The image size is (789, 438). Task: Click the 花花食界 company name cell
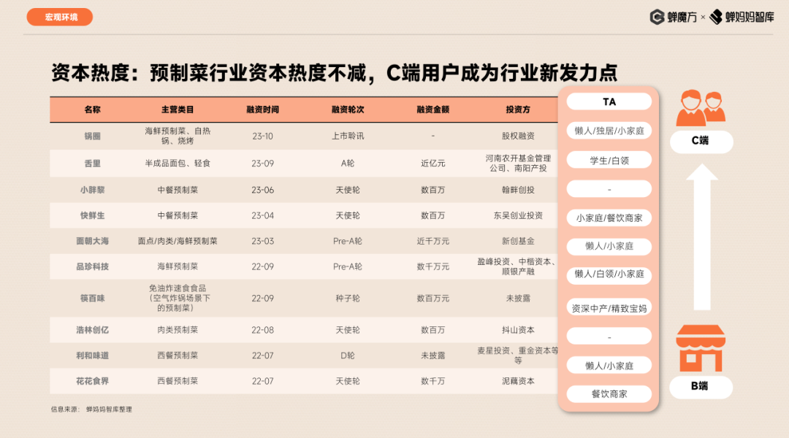92,381
